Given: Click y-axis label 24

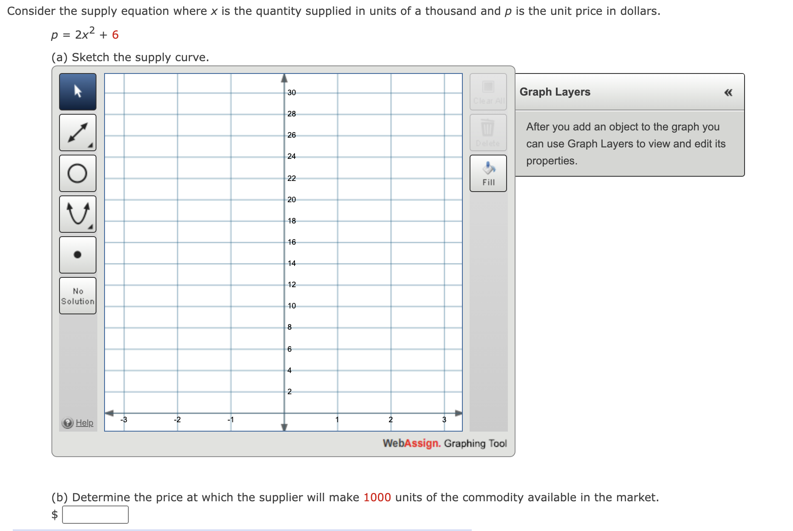Looking at the screenshot, I should (x=292, y=156).
